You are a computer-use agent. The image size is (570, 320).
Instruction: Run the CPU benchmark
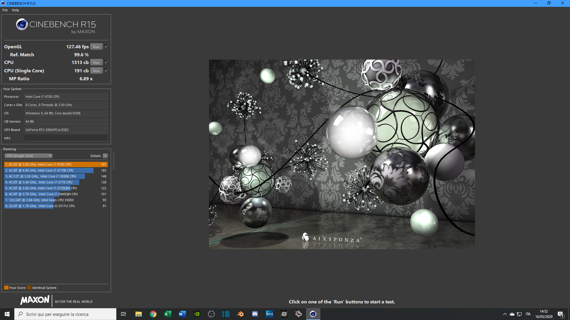tap(96, 63)
